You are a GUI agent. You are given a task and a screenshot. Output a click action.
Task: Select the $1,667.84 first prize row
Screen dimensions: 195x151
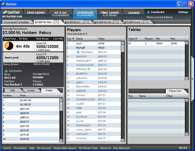point(31,100)
